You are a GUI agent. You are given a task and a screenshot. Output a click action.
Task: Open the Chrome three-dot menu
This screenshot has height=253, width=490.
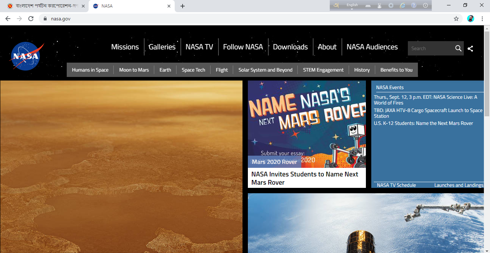click(x=482, y=19)
